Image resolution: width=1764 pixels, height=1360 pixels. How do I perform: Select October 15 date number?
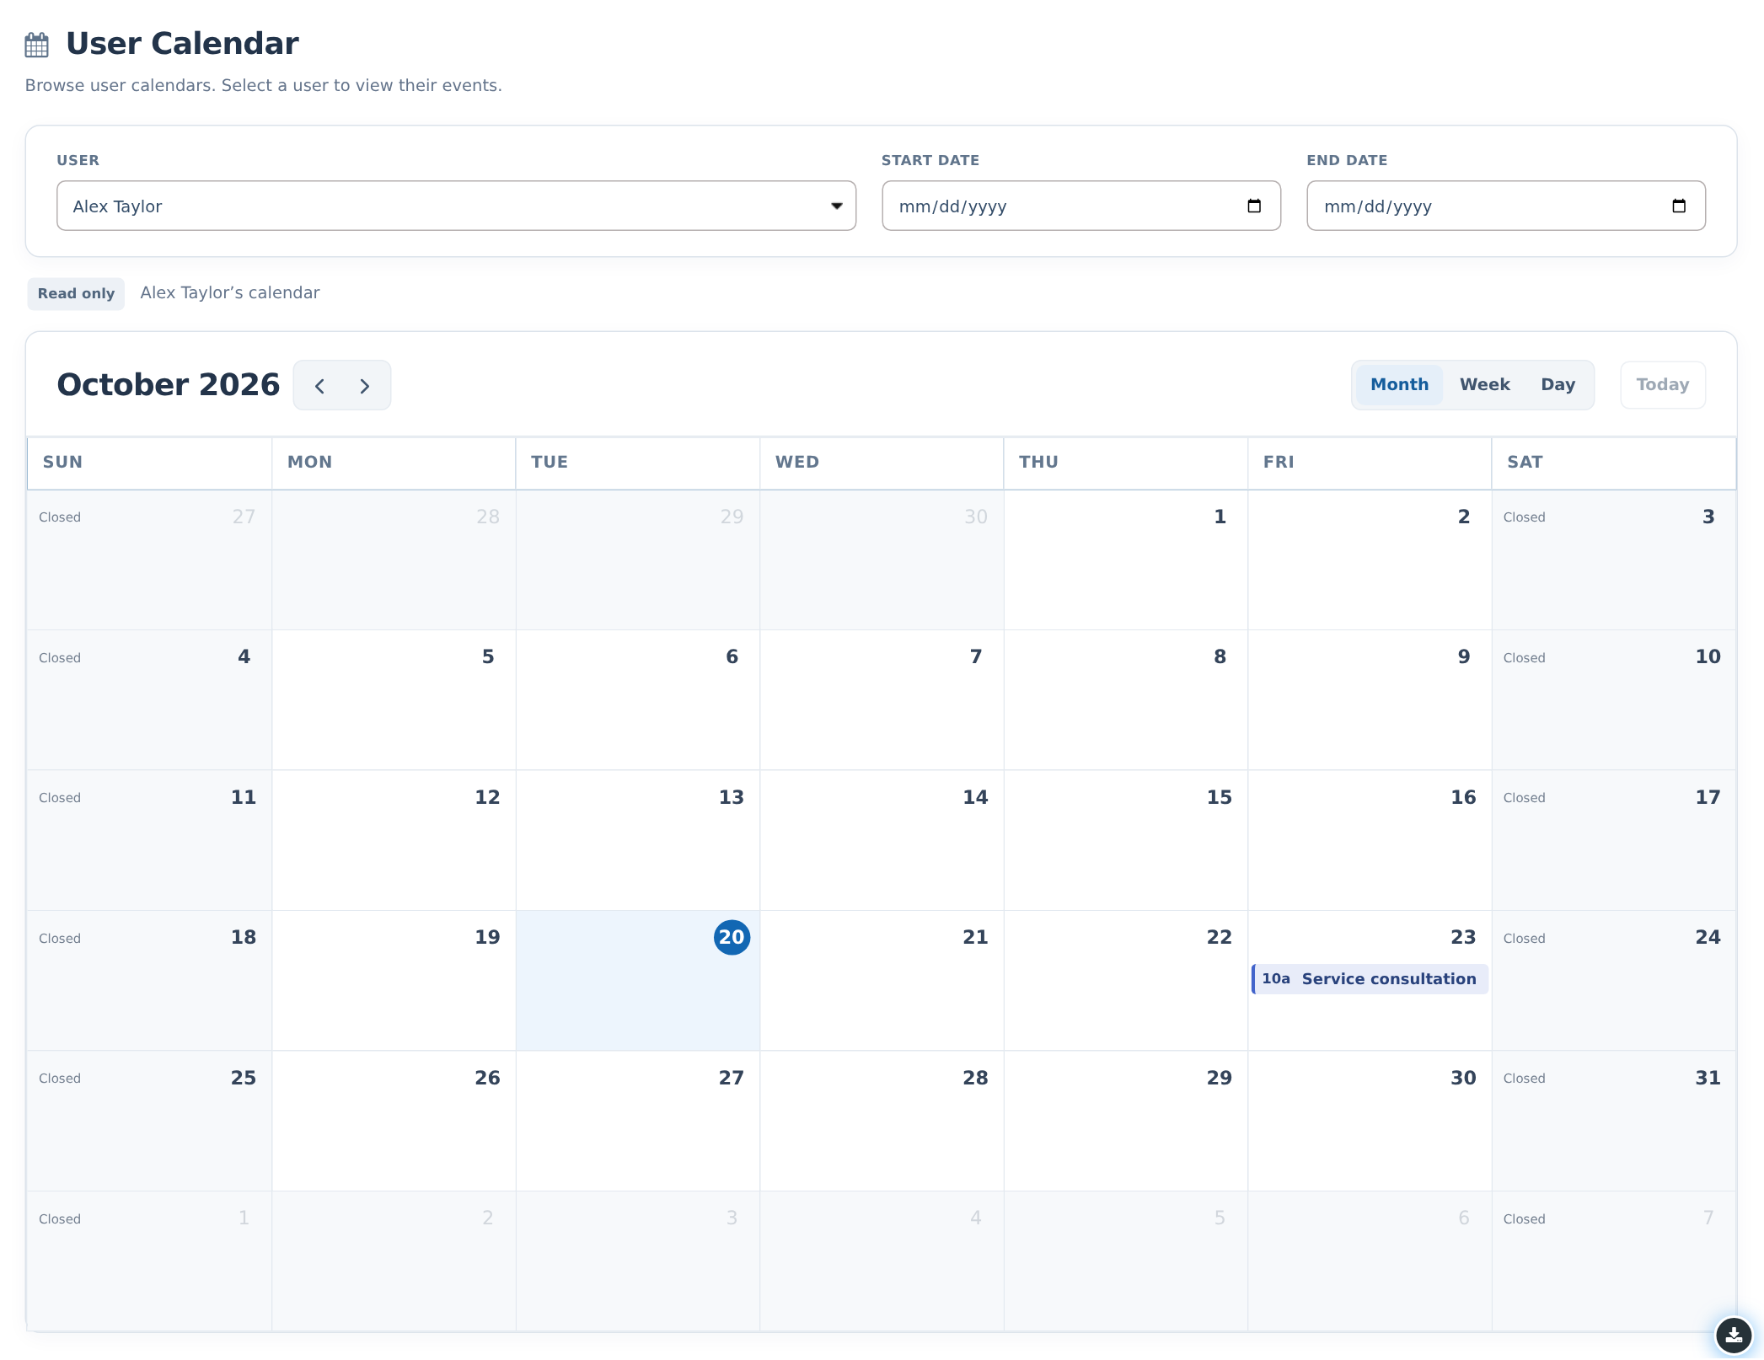[x=1219, y=797]
